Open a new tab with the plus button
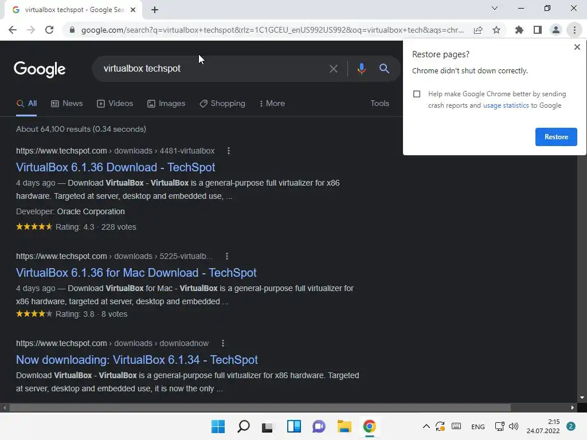 [x=155, y=10]
